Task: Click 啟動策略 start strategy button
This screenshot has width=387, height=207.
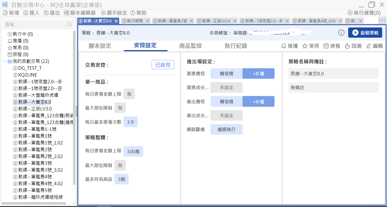Action: point(365,33)
